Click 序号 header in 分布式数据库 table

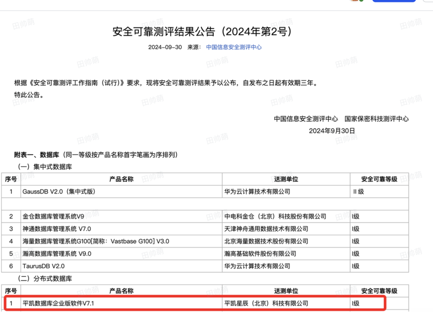[x=11, y=291]
